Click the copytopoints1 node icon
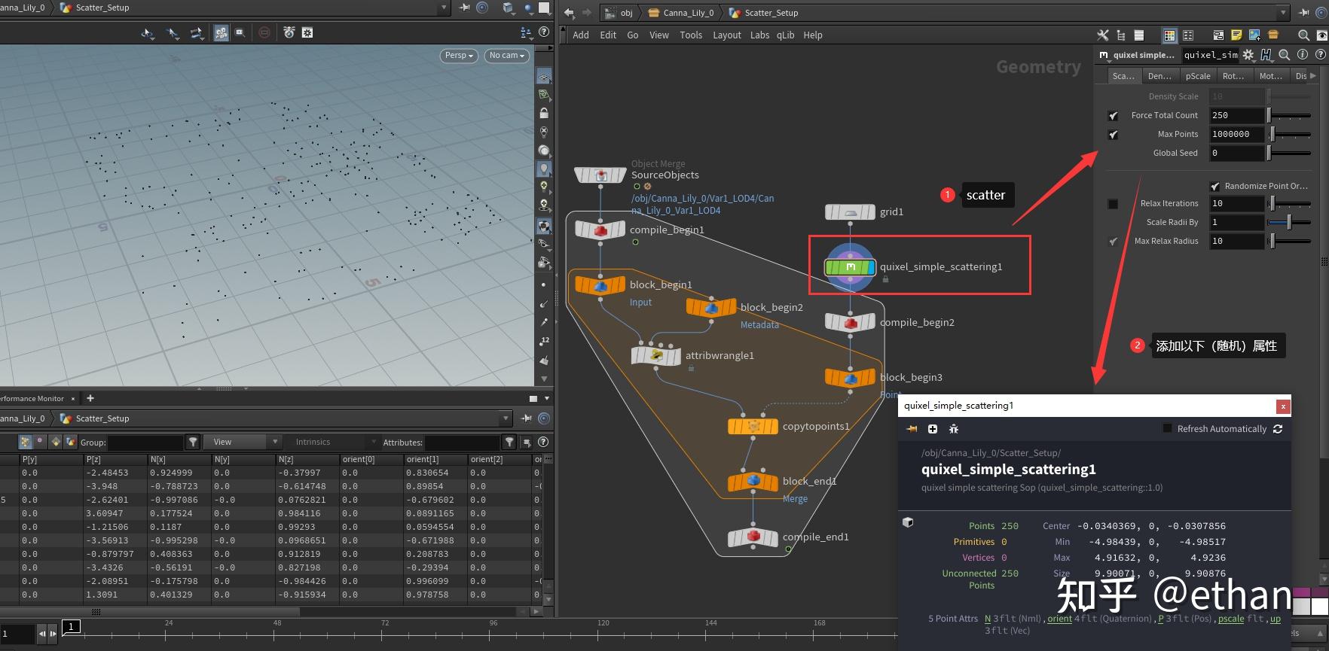The height and width of the screenshot is (651, 1329). pyautogui.click(x=752, y=427)
